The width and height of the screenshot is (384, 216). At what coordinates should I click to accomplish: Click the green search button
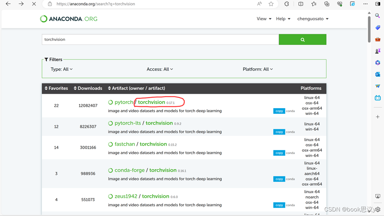pyautogui.click(x=302, y=39)
